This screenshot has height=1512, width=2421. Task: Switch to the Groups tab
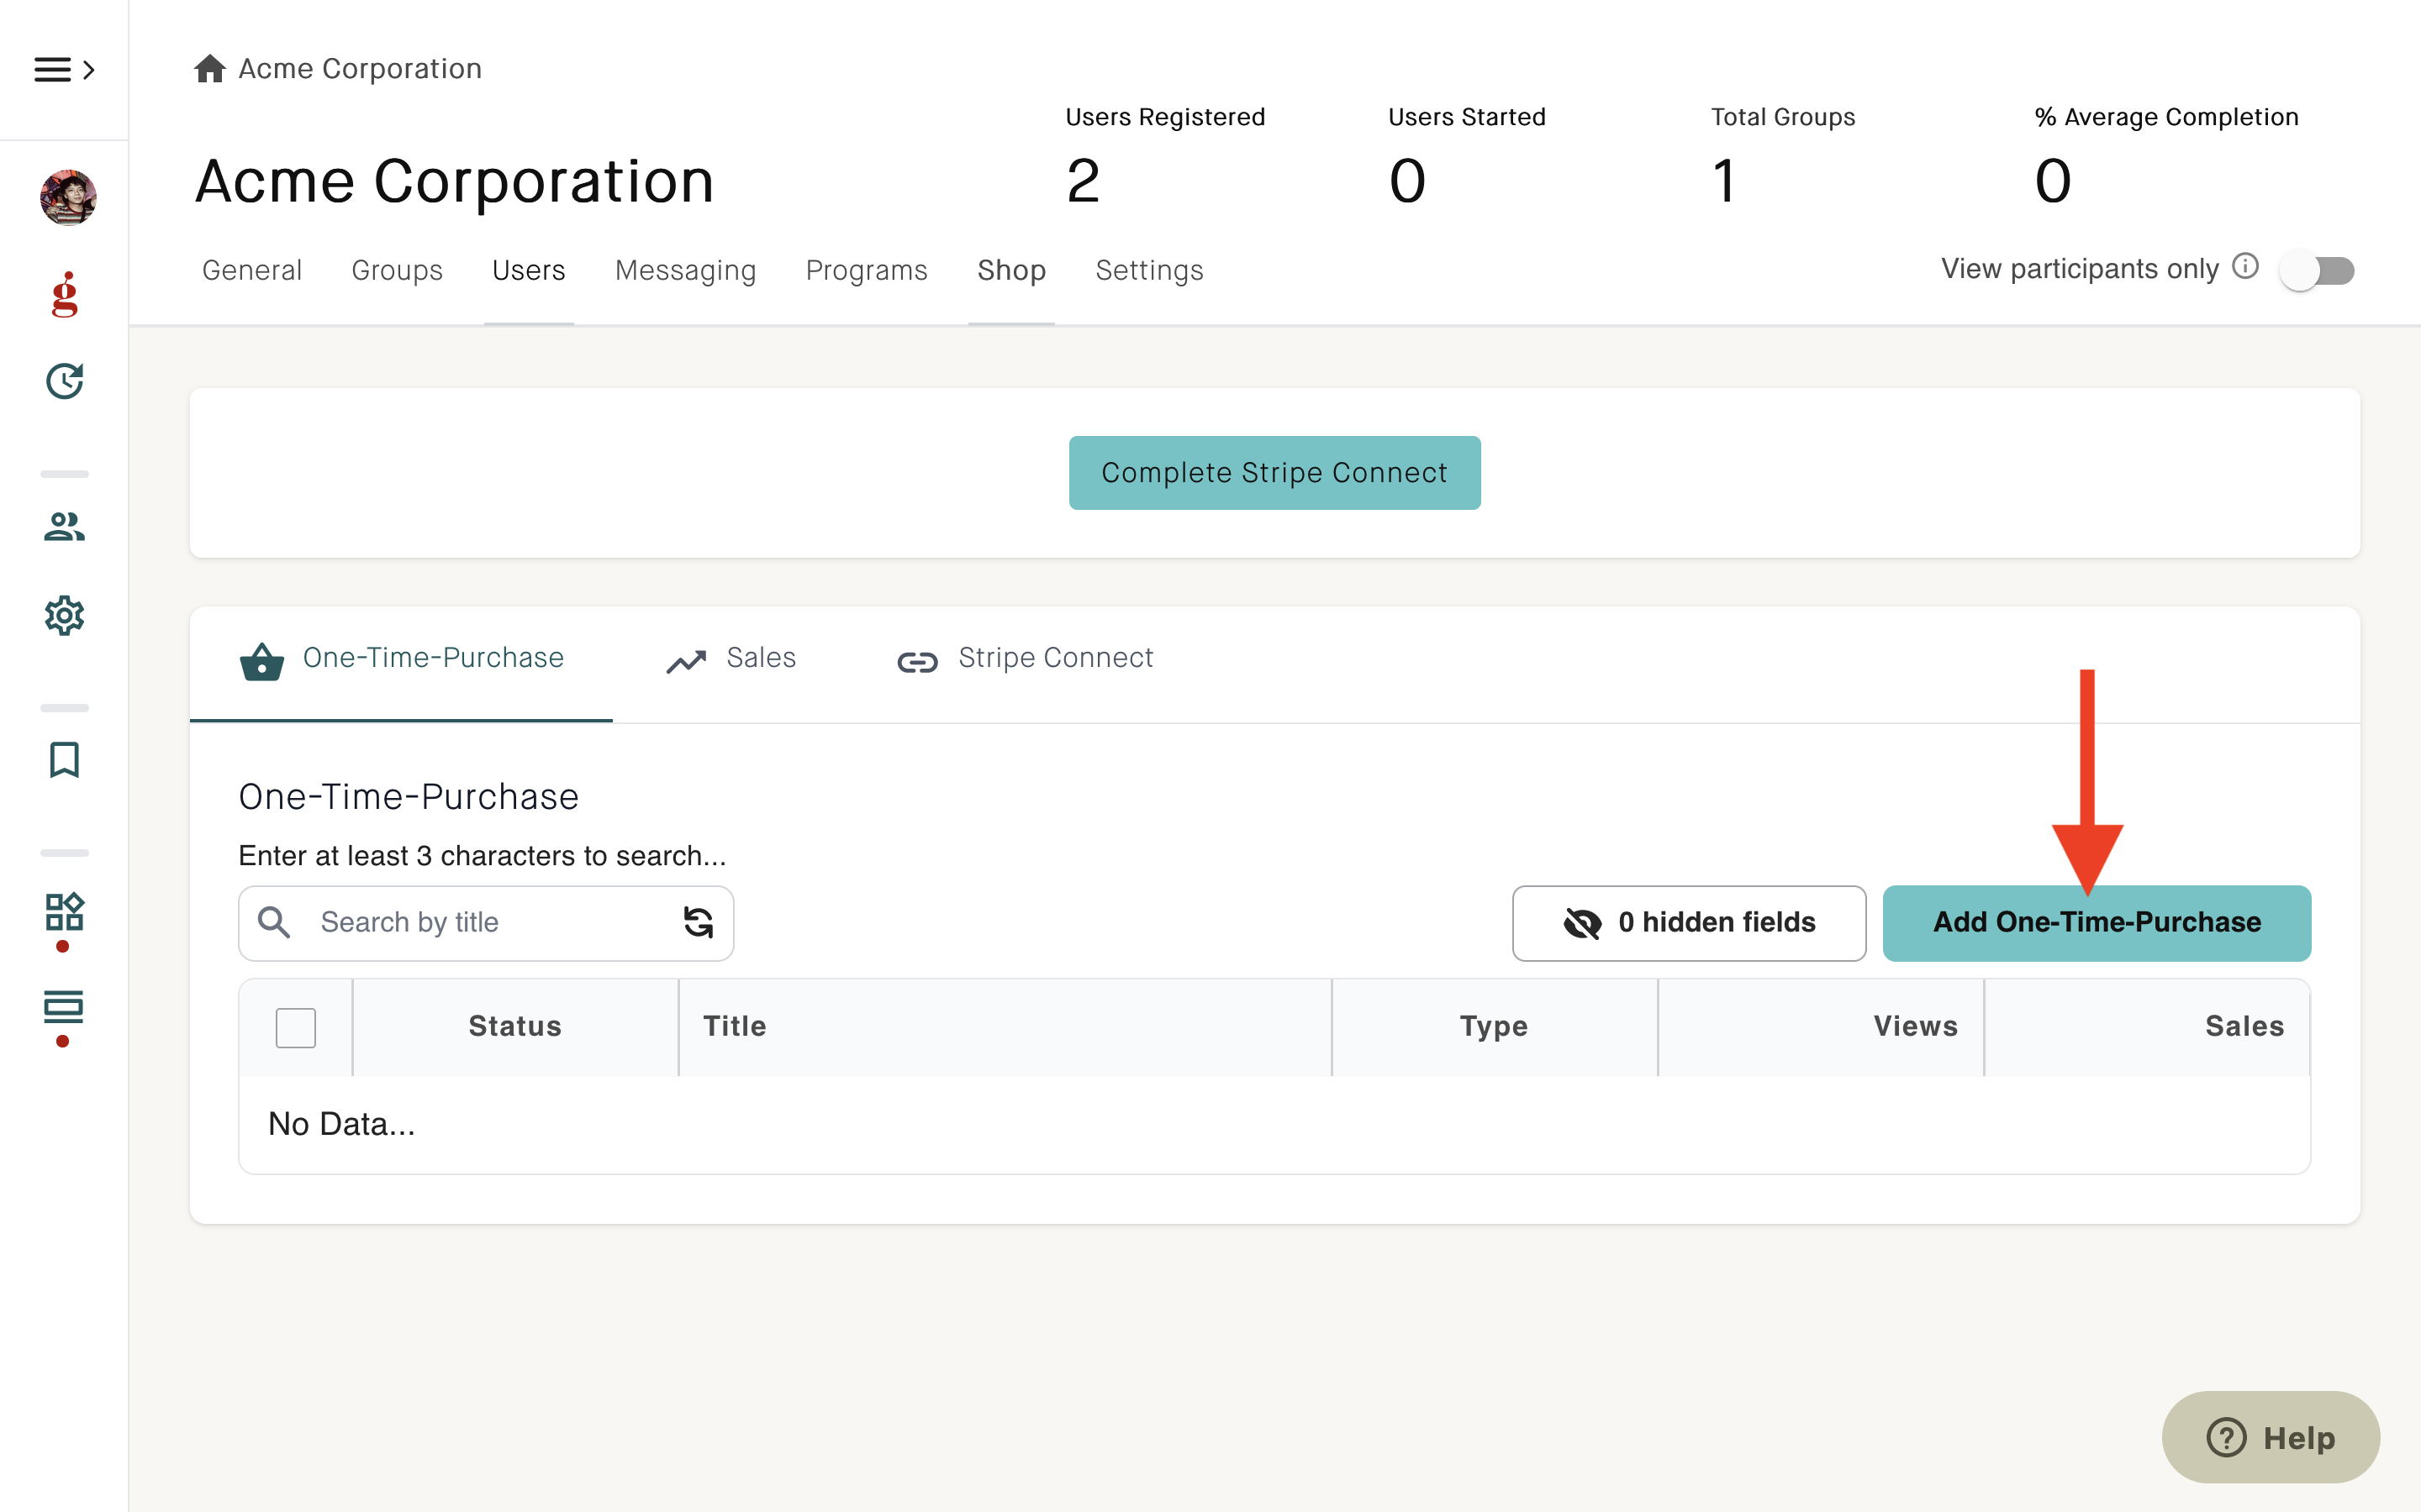397,270
